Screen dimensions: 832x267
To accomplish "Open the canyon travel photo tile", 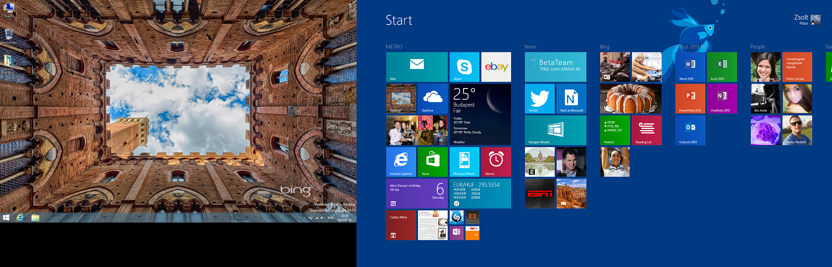I will (571, 193).
